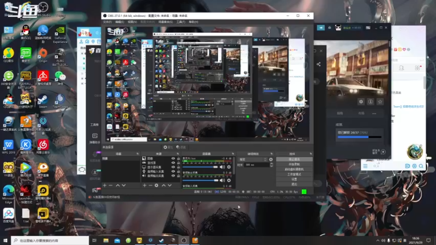Open the OBS Studio desktop shortcut
Screen dimensions: 436x245
click(x=43, y=9)
